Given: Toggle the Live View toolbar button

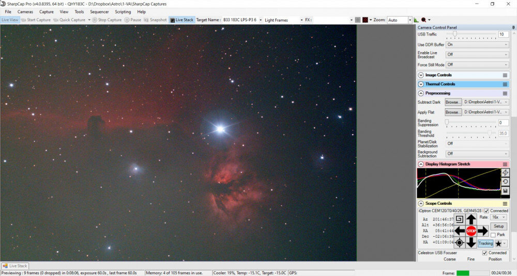Looking at the screenshot, I should click(x=10, y=20).
